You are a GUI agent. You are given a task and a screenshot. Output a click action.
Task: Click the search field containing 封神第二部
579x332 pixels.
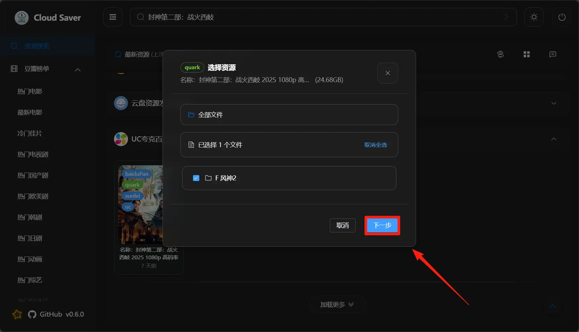point(315,17)
